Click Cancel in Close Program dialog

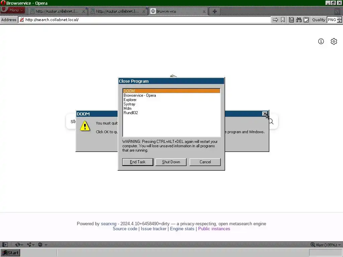[205, 162]
